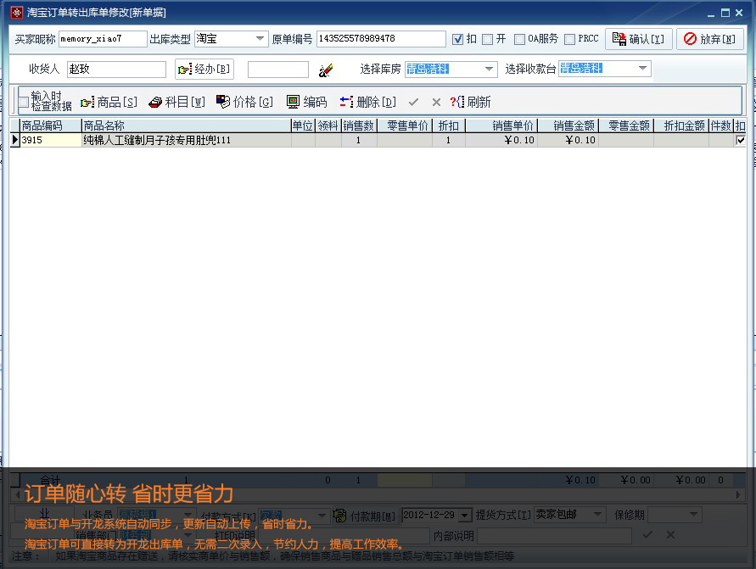
Task: Click the pen edit icon beside handler field
Action: tap(326, 70)
